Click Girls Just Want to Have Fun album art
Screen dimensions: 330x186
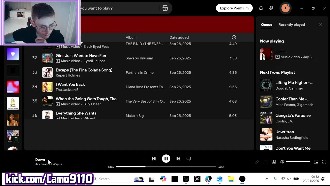47,58
